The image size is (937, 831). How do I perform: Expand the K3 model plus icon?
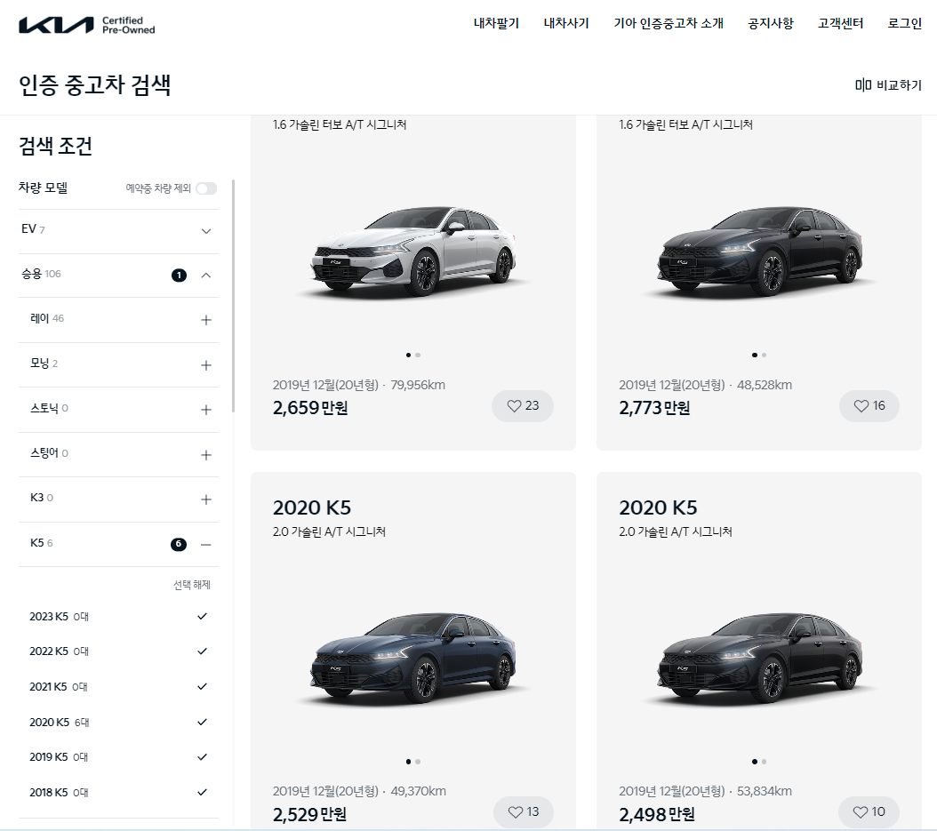point(206,499)
